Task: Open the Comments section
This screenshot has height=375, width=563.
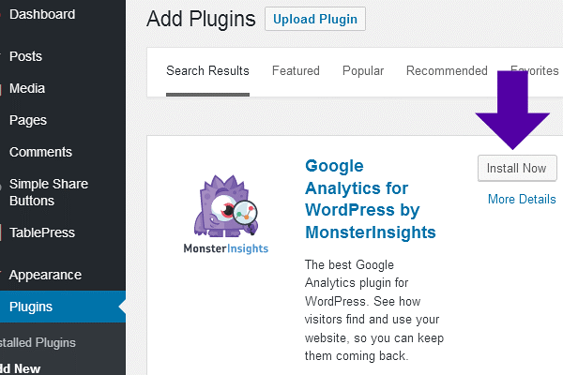Action: coord(40,152)
